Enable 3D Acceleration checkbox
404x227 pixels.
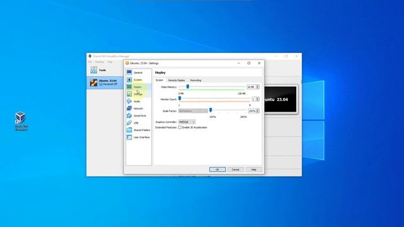click(x=180, y=127)
